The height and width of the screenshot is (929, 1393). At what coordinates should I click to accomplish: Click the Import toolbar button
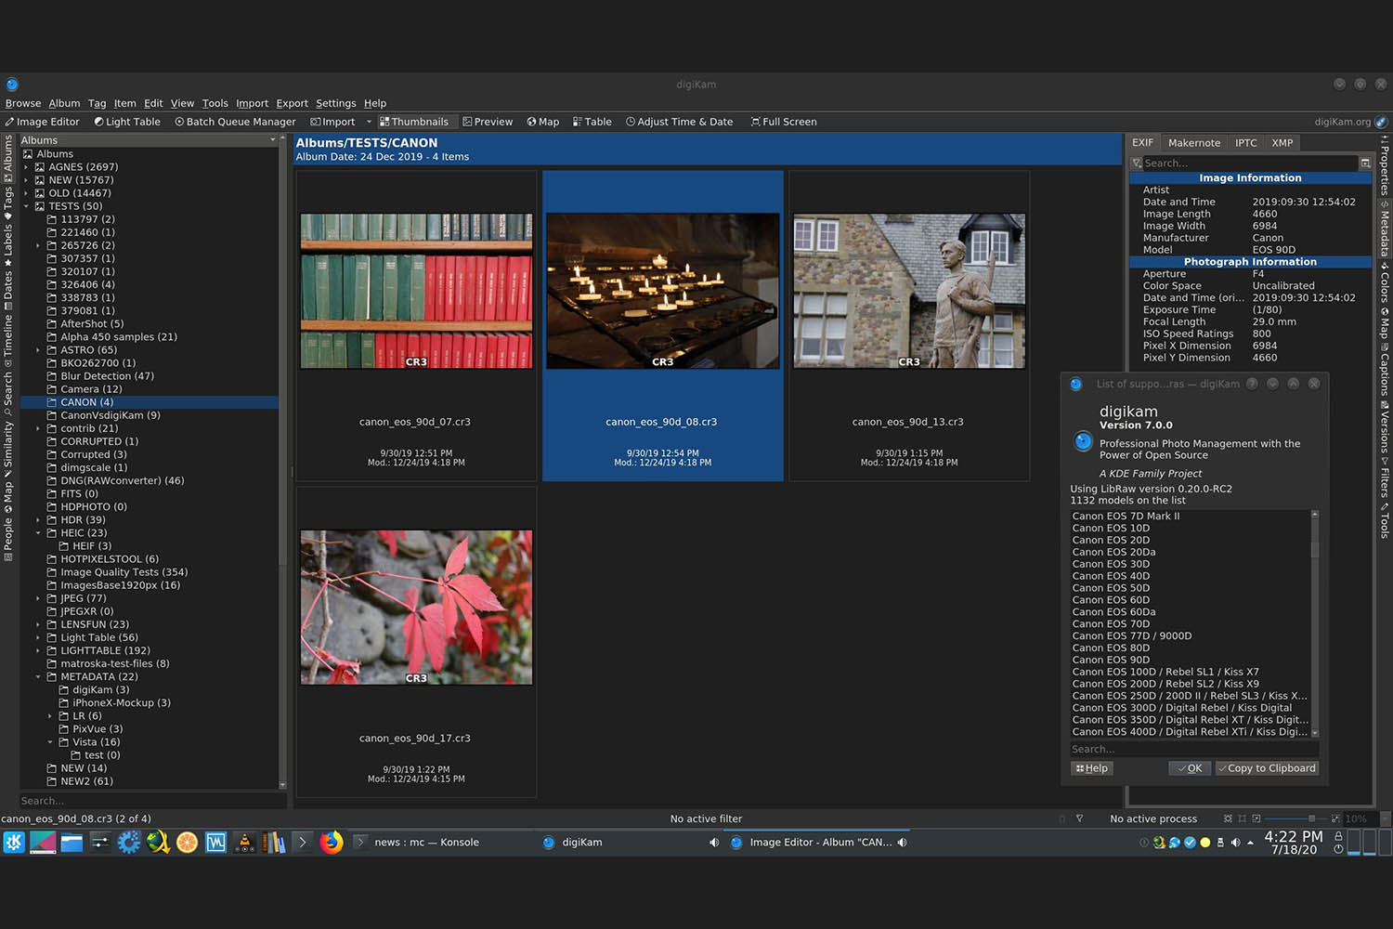pyautogui.click(x=332, y=122)
